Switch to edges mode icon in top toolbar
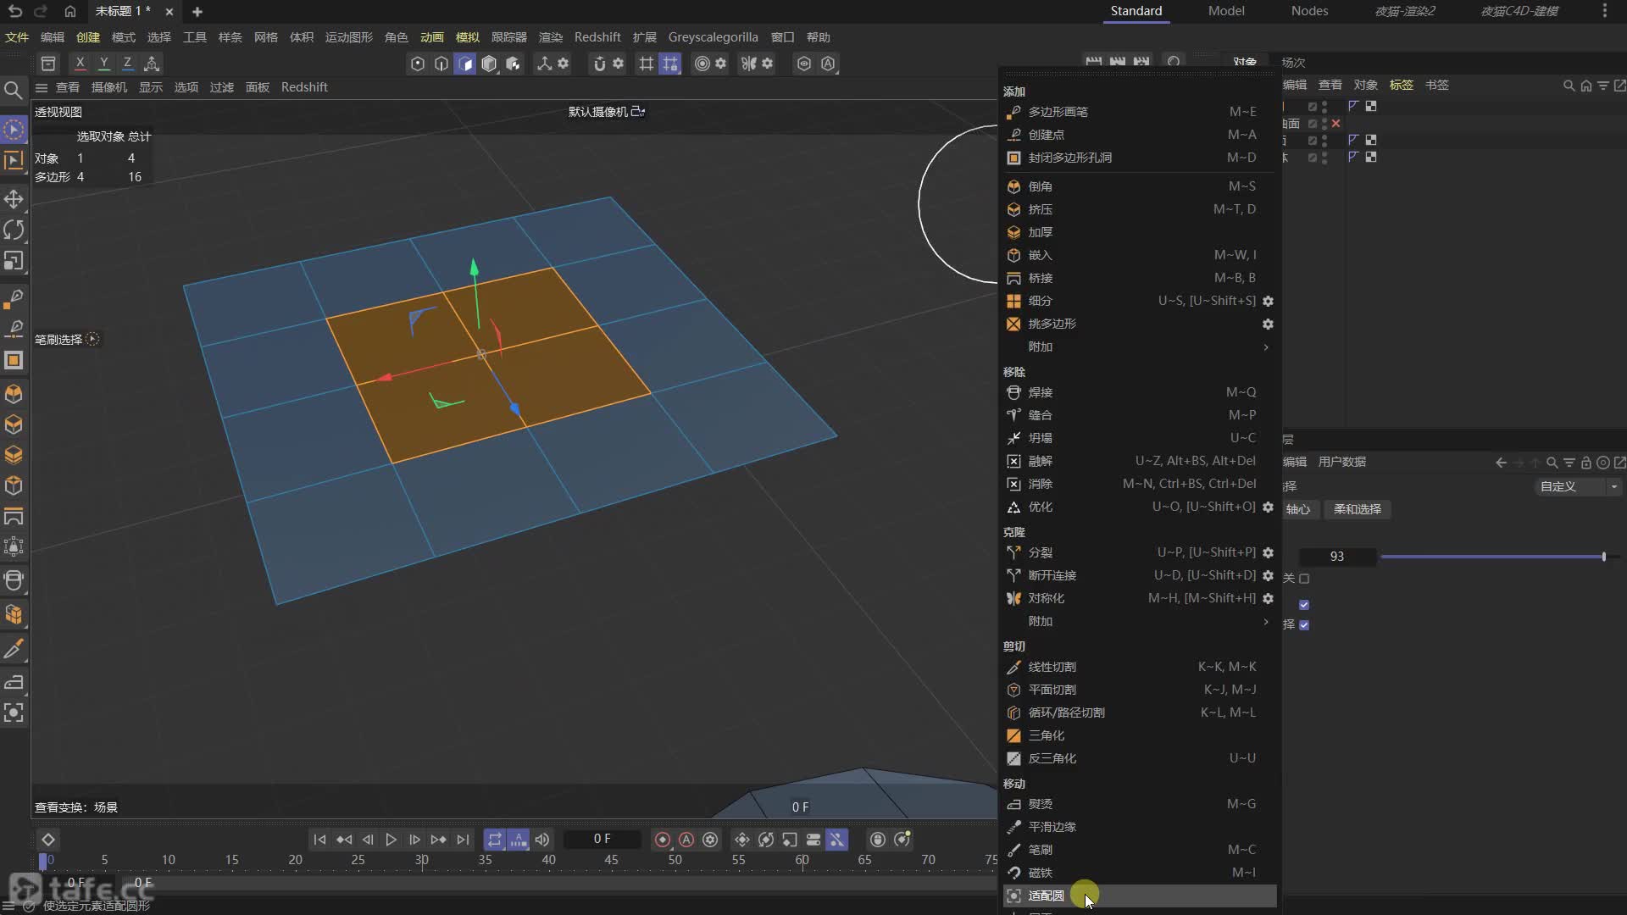The height and width of the screenshot is (915, 1627). pos(441,64)
